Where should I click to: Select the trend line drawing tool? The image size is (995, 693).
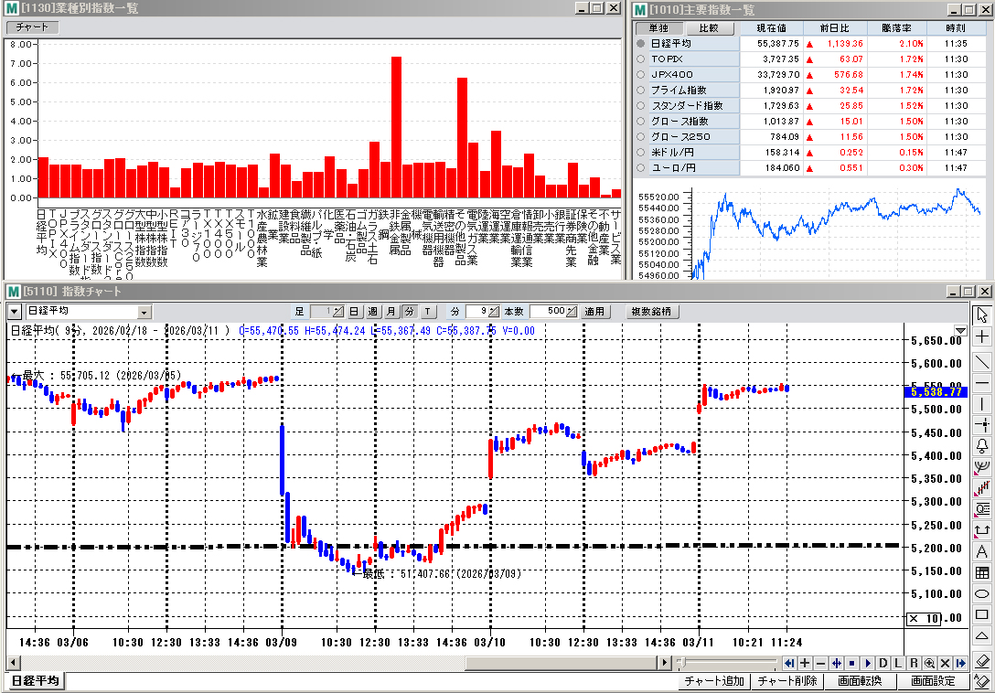click(983, 361)
